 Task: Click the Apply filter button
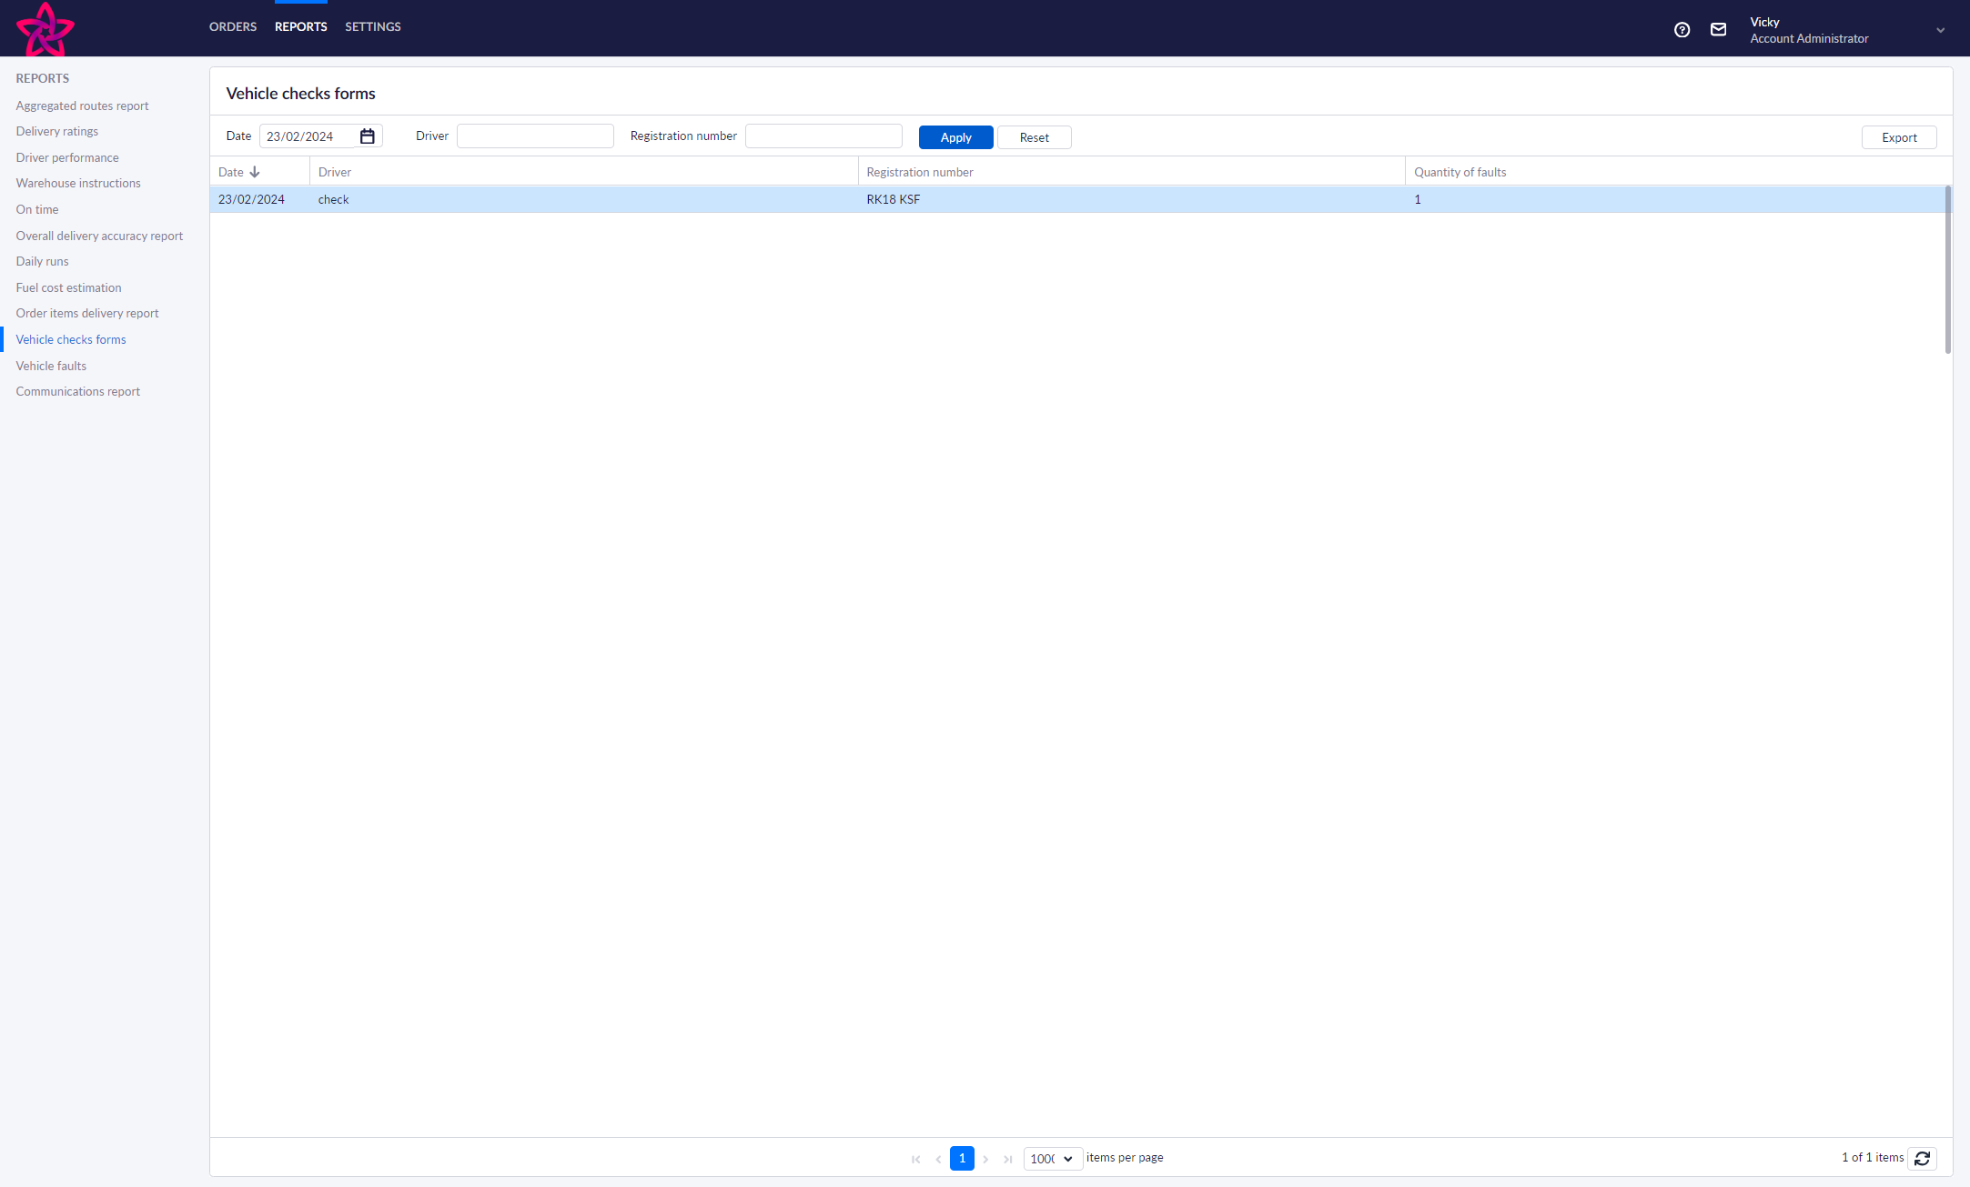[955, 137]
